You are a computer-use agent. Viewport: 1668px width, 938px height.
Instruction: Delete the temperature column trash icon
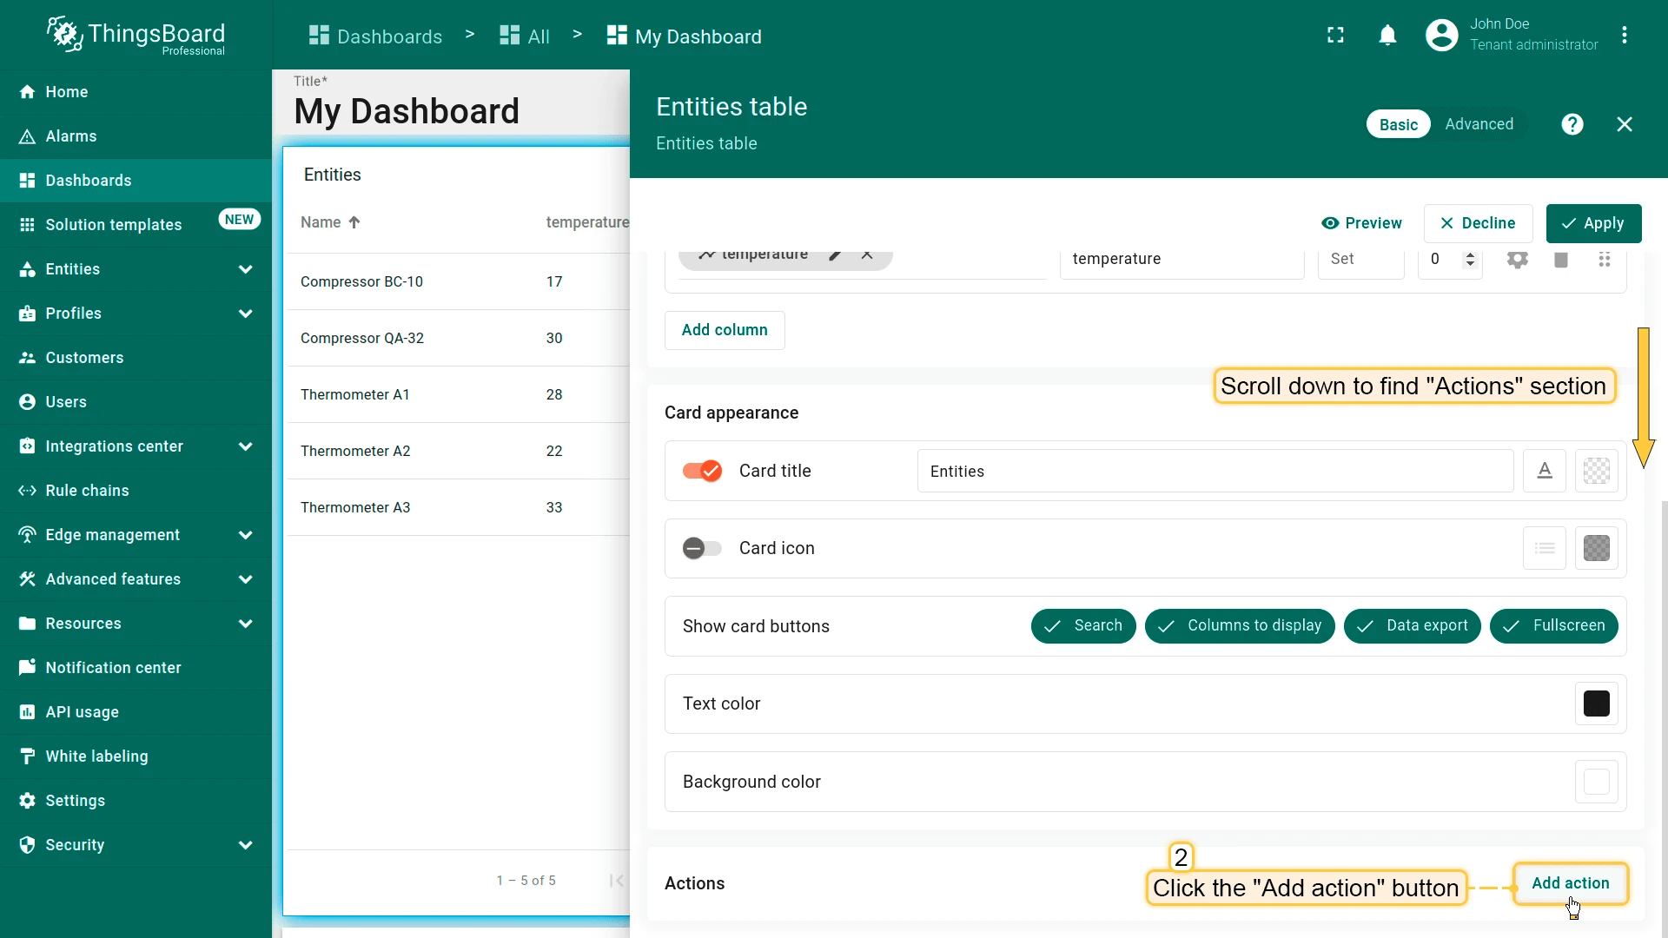(1560, 260)
